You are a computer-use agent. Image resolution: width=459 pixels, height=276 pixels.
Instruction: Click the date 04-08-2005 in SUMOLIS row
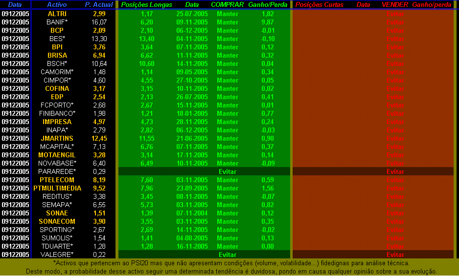pyautogui.click(x=192, y=238)
